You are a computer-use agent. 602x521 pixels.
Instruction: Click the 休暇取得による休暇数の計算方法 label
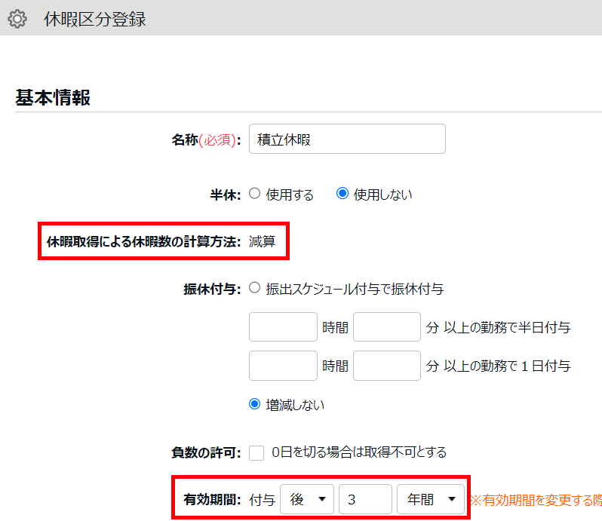point(143,241)
